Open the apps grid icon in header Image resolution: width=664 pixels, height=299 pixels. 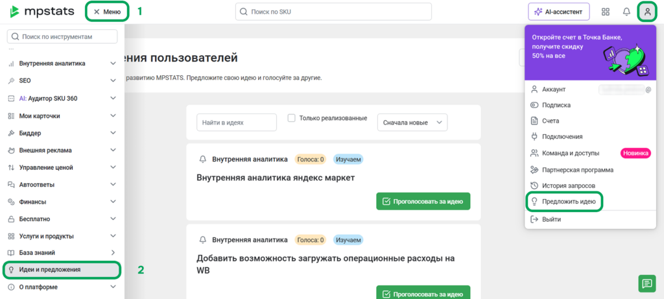pyautogui.click(x=606, y=12)
